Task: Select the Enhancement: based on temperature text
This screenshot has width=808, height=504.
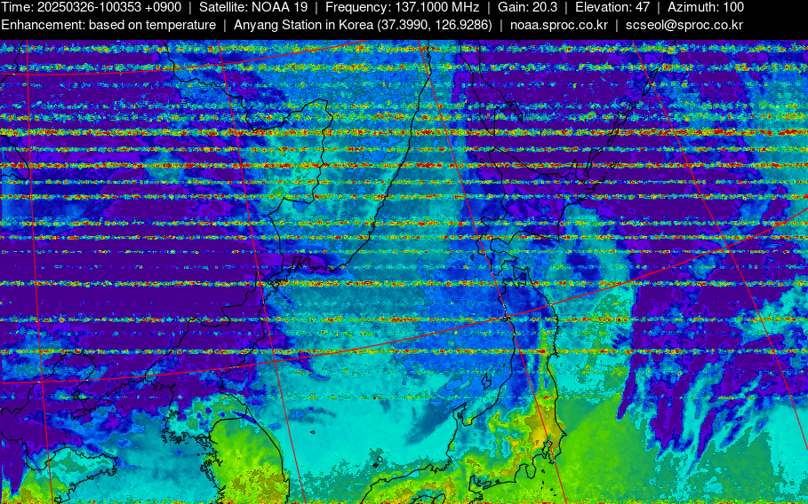Action: (x=108, y=25)
